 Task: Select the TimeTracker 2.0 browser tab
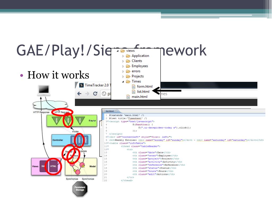(x=94, y=85)
